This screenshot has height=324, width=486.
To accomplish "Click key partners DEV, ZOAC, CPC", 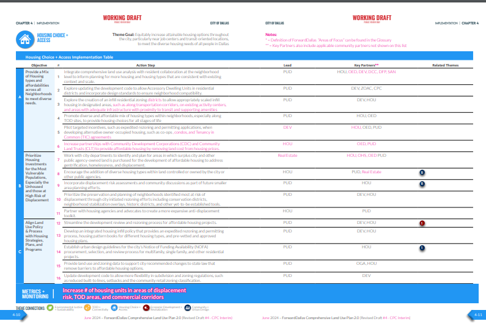I will 366,88.
